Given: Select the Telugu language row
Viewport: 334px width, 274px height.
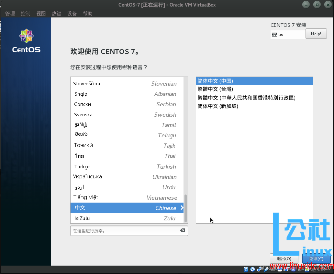Looking at the screenshot, I should [x=127, y=135].
